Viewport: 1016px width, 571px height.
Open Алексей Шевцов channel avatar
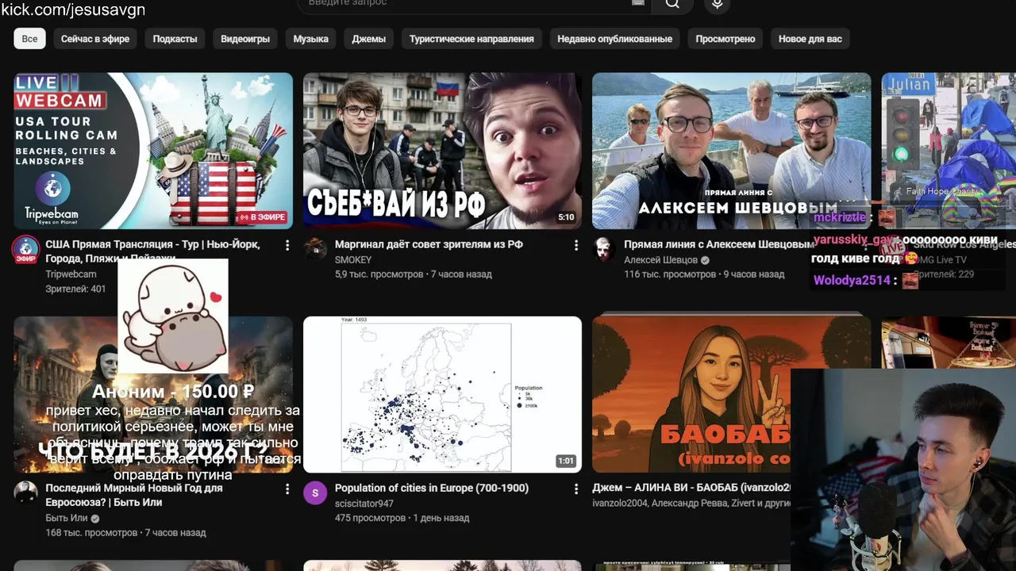[604, 250]
